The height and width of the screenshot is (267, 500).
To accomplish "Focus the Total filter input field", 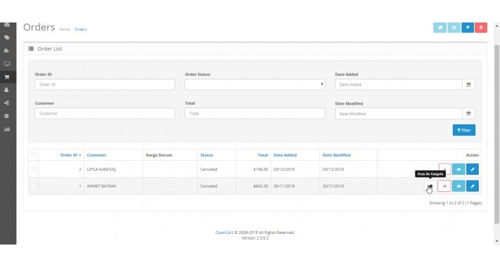I will click(255, 113).
